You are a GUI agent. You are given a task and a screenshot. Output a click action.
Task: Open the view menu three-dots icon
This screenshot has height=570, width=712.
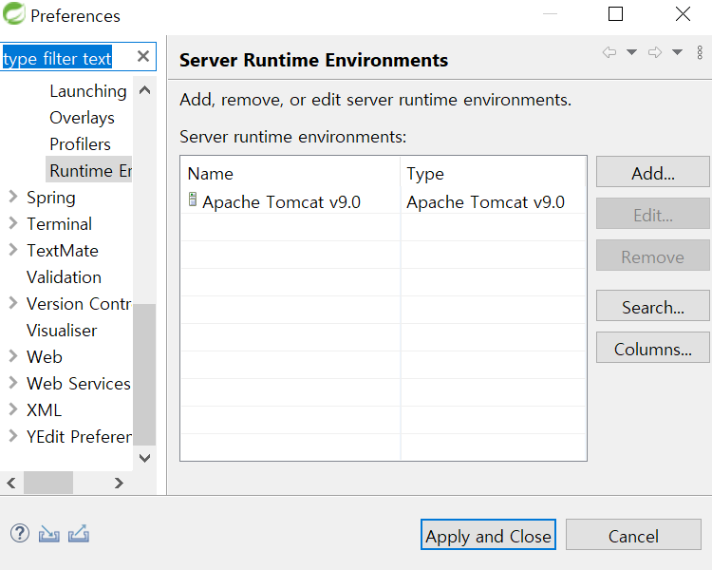point(700,52)
